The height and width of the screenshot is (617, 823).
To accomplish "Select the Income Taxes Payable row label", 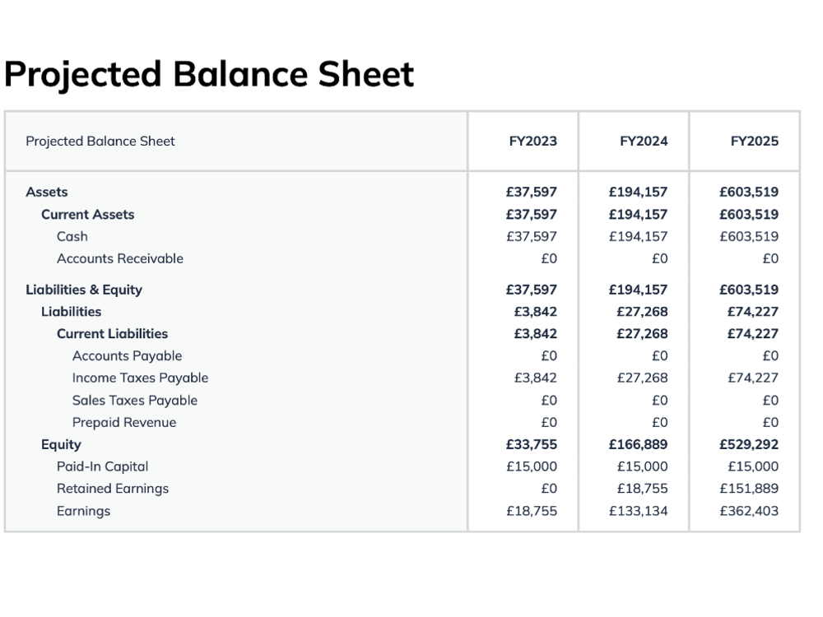I will [140, 378].
